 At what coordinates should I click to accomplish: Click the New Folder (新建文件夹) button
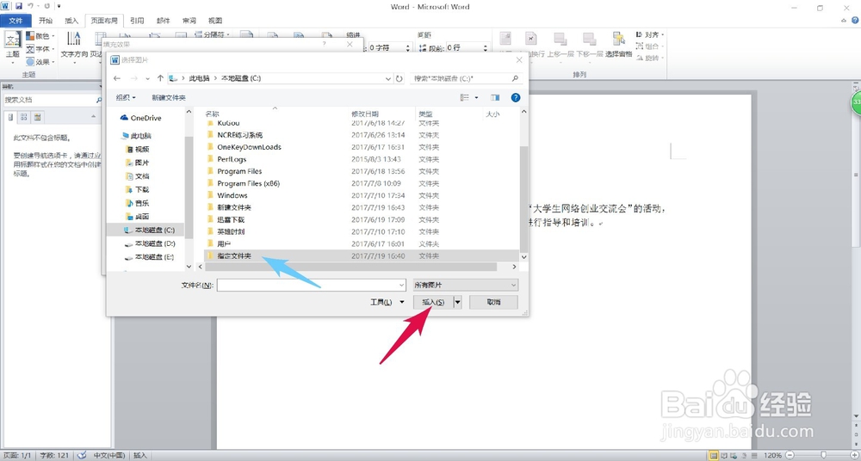pyautogui.click(x=169, y=98)
